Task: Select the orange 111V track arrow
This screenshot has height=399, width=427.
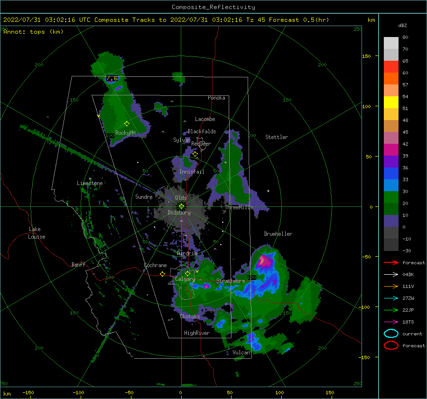Action: 391,286
